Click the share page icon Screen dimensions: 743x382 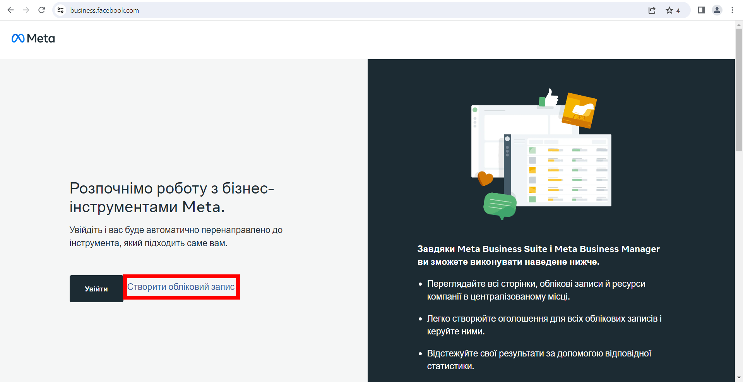(x=652, y=10)
